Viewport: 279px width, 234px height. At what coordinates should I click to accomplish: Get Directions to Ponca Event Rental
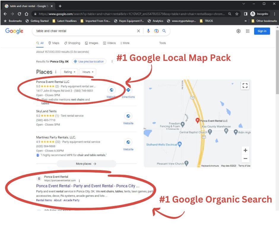coord(128,93)
